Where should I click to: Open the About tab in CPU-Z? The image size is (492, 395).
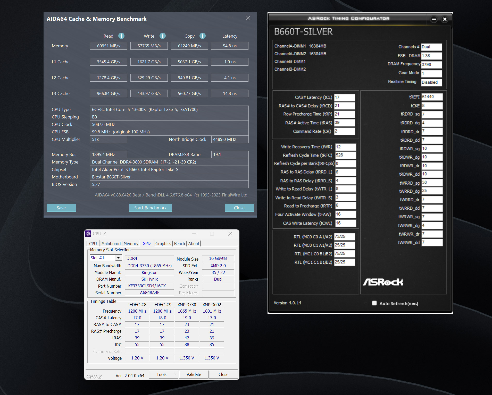194,244
